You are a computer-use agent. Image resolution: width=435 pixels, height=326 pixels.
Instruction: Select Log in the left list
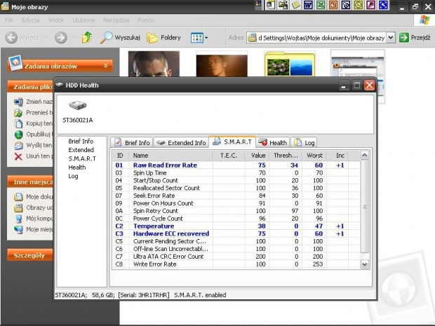click(73, 176)
